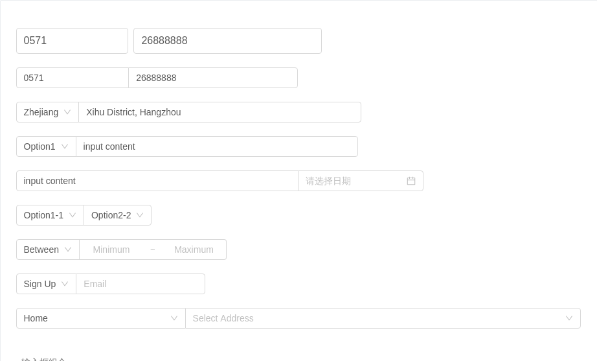Open the calendar icon in date picker
The width and height of the screenshot is (597, 361).
[x=411, y=181]
